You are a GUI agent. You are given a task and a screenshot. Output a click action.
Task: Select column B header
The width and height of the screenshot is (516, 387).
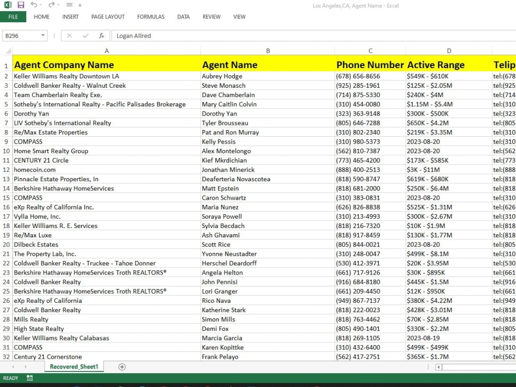pos(268,51)
